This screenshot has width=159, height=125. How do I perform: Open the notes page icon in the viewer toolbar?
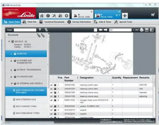click(95, 30)
